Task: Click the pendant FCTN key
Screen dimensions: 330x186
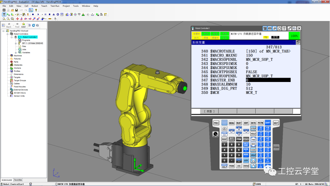Action: point(261,123)
